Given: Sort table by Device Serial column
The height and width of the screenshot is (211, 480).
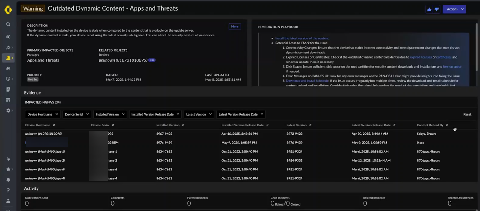Looking at the screenshot, I should (x=113, y=125).
